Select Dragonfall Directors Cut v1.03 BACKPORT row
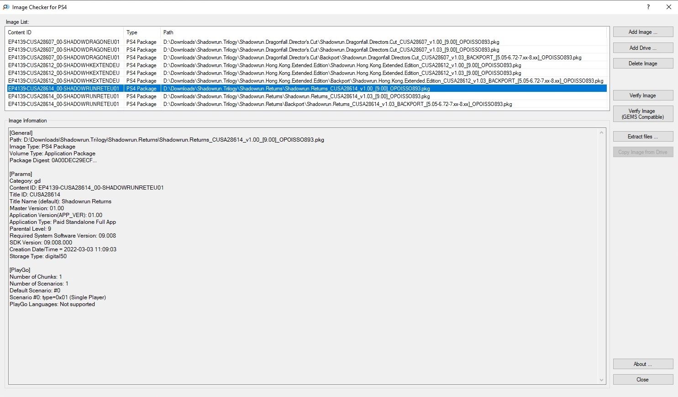The image size is (678, 397). click(307, 58)
